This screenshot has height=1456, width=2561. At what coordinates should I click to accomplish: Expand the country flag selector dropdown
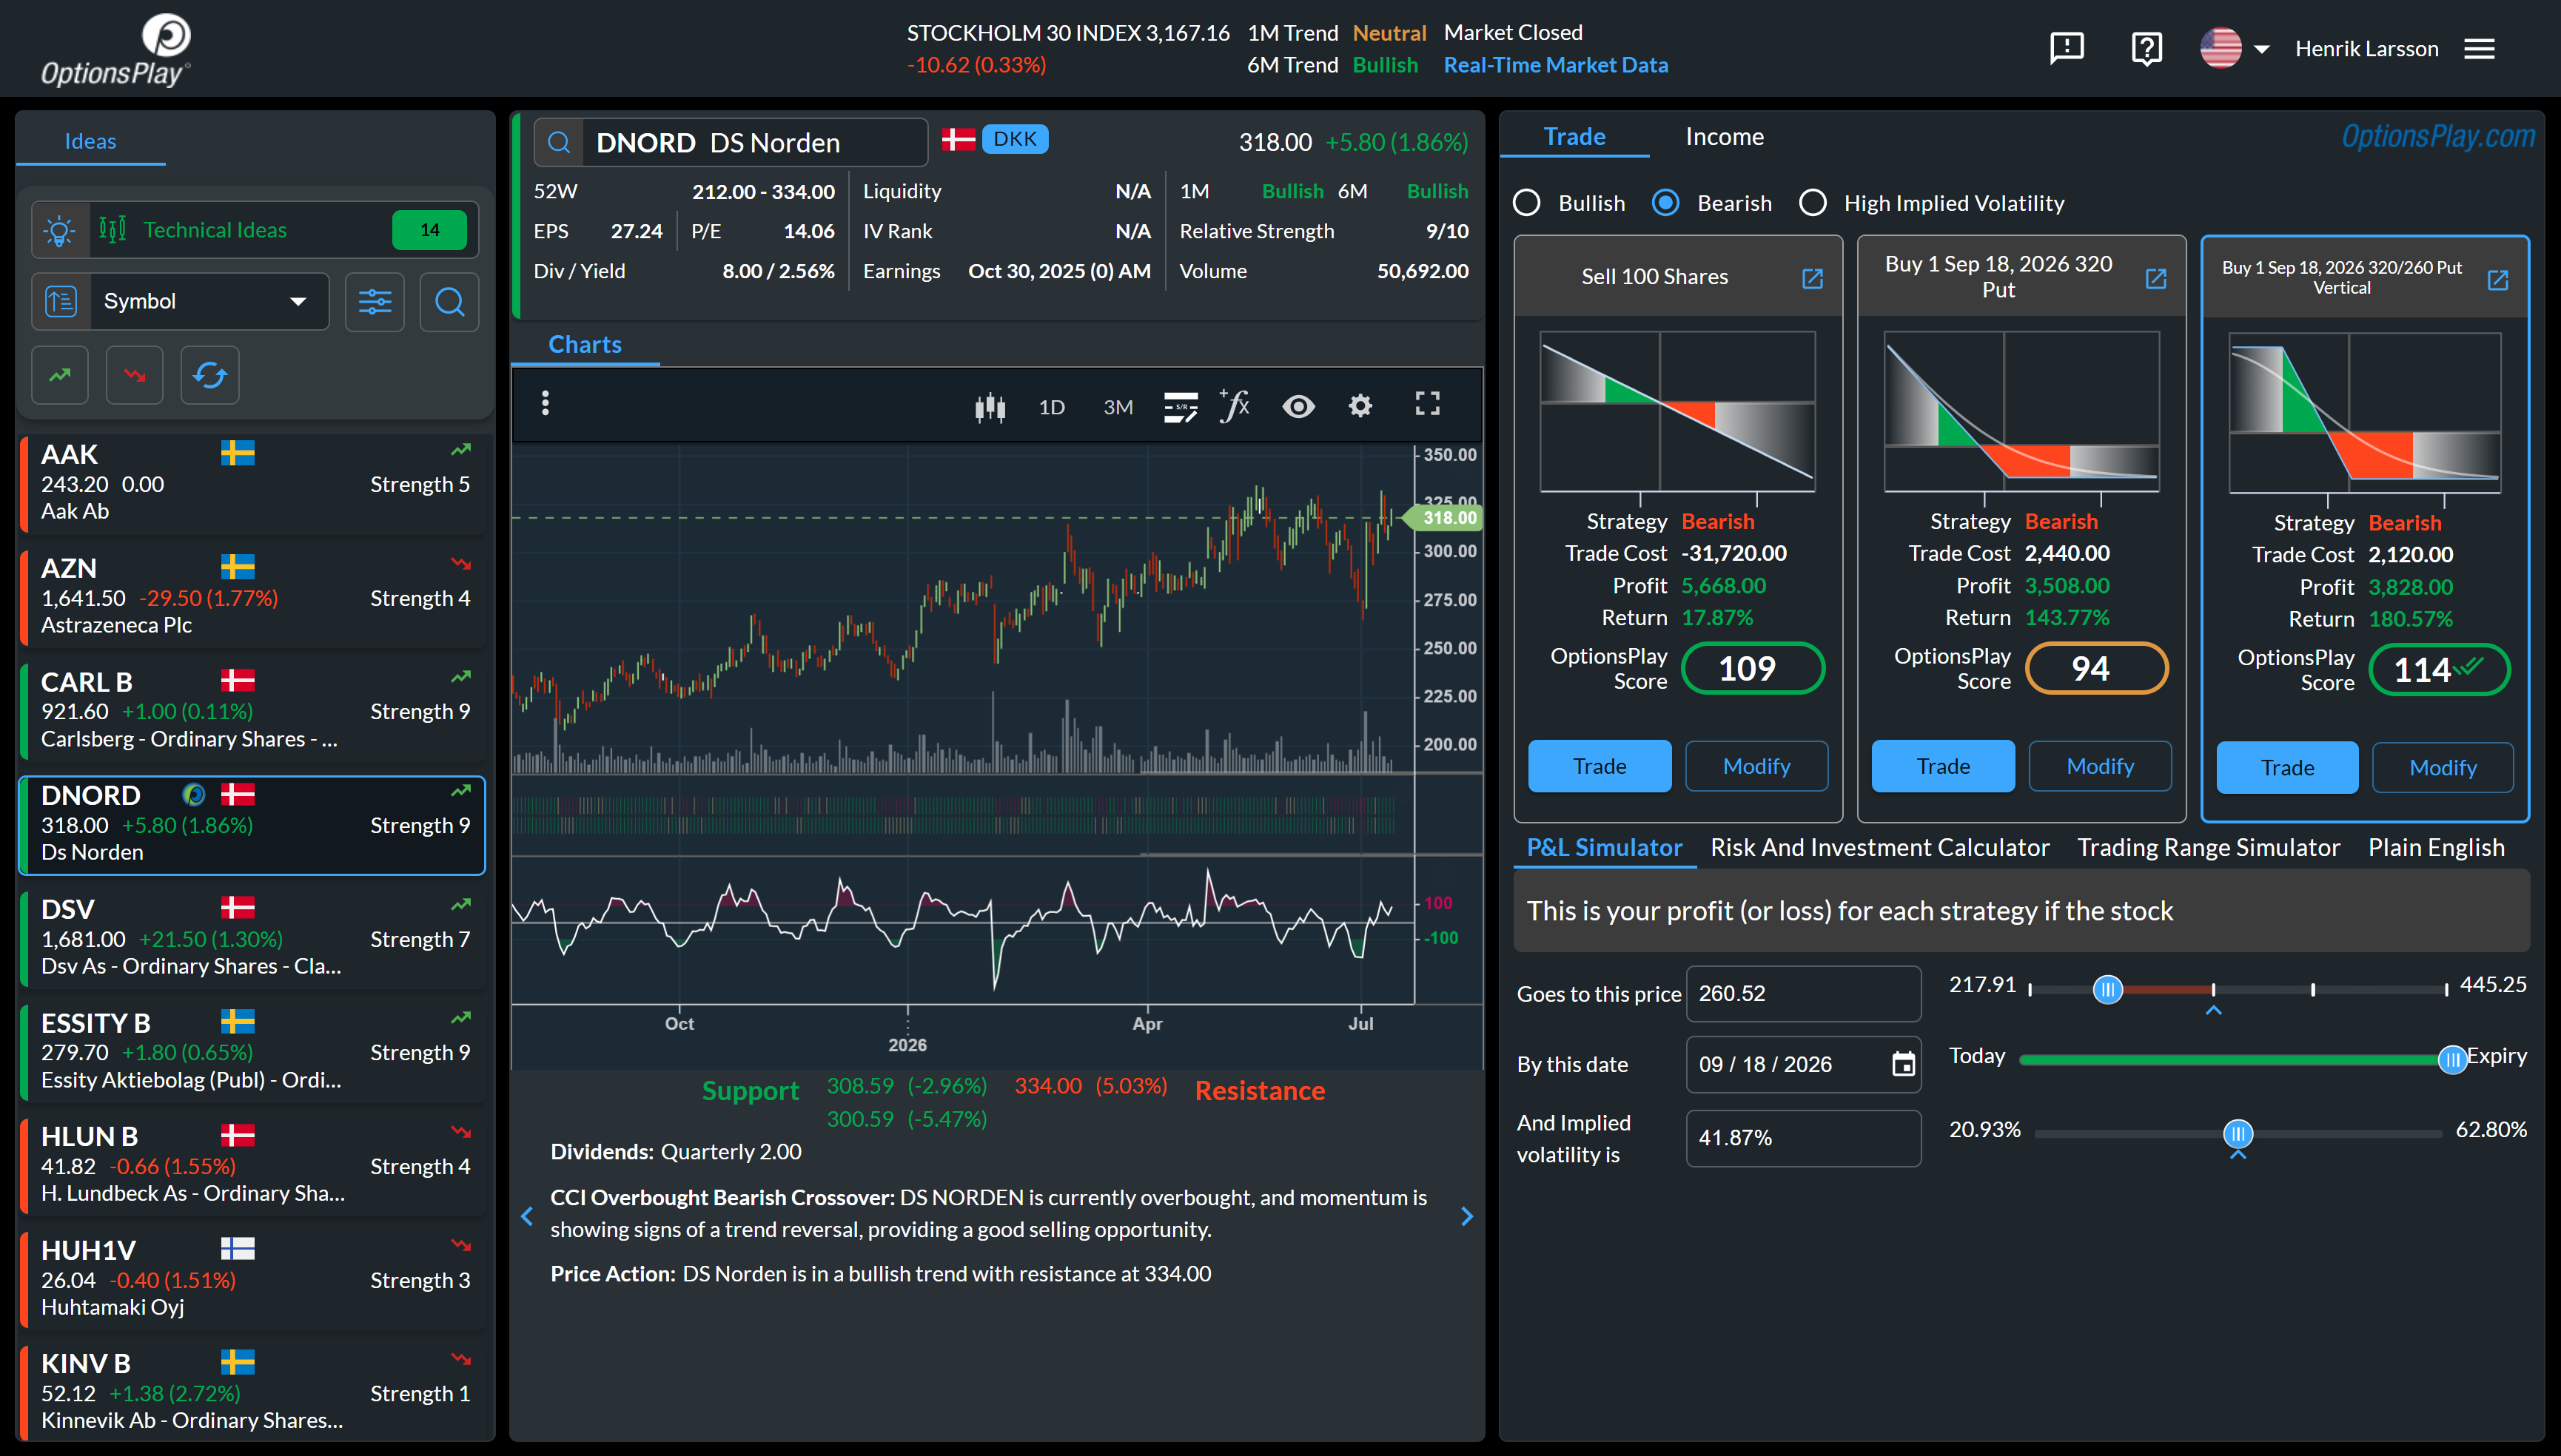click(x=2235, y=48)
